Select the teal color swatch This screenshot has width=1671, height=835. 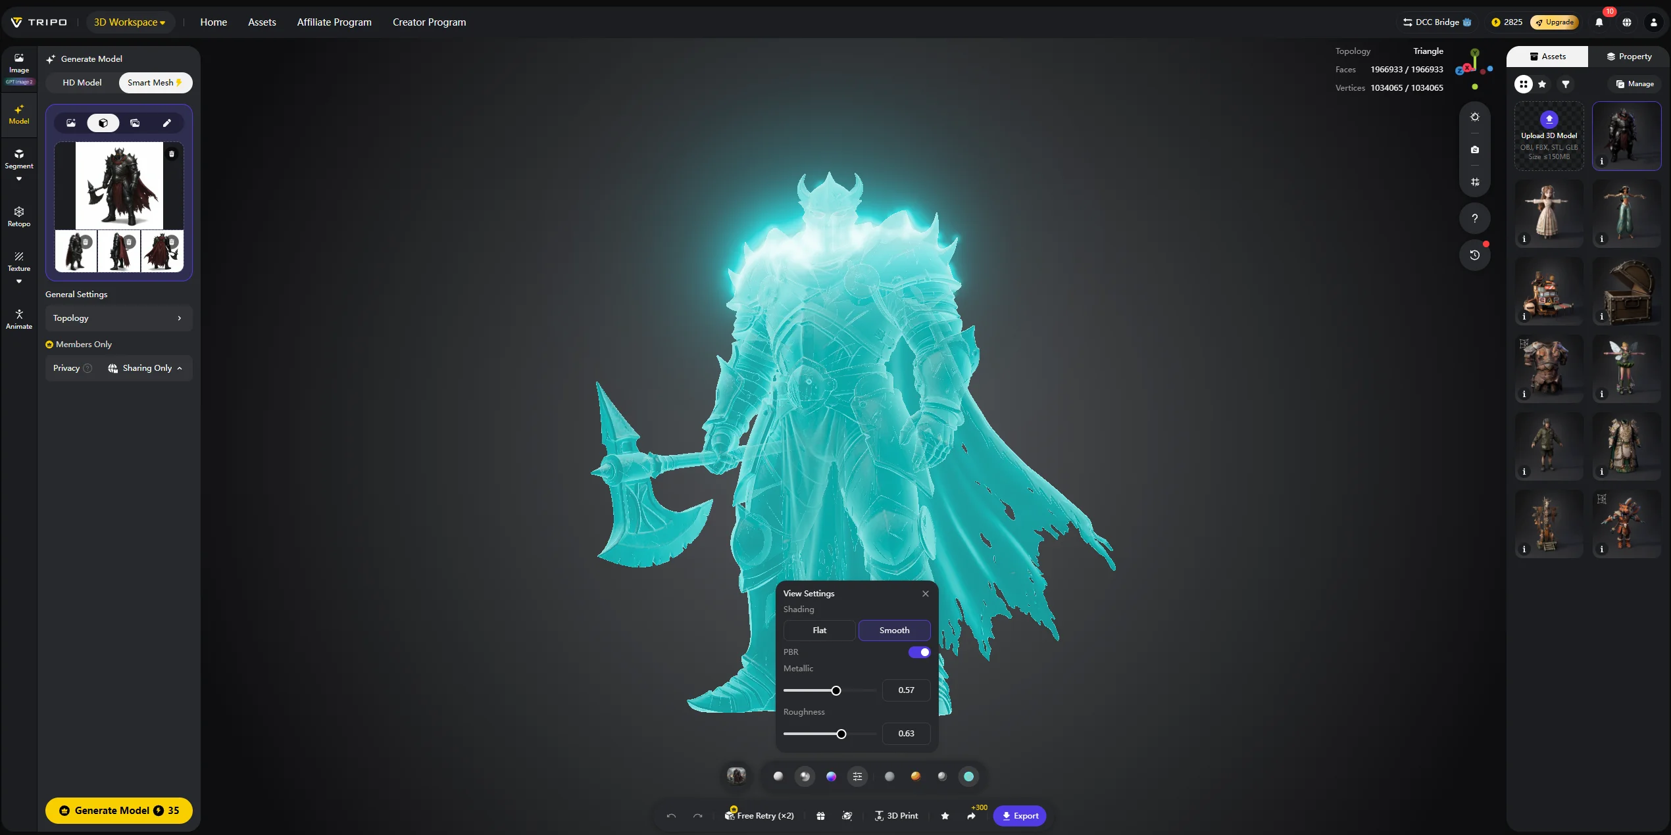[969, 776]
